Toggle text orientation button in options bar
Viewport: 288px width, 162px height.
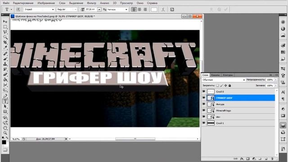pos(18,9)
